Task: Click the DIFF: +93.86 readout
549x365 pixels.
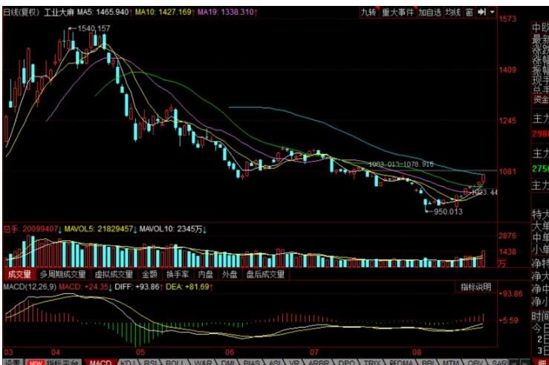Action: click(138, 287)
